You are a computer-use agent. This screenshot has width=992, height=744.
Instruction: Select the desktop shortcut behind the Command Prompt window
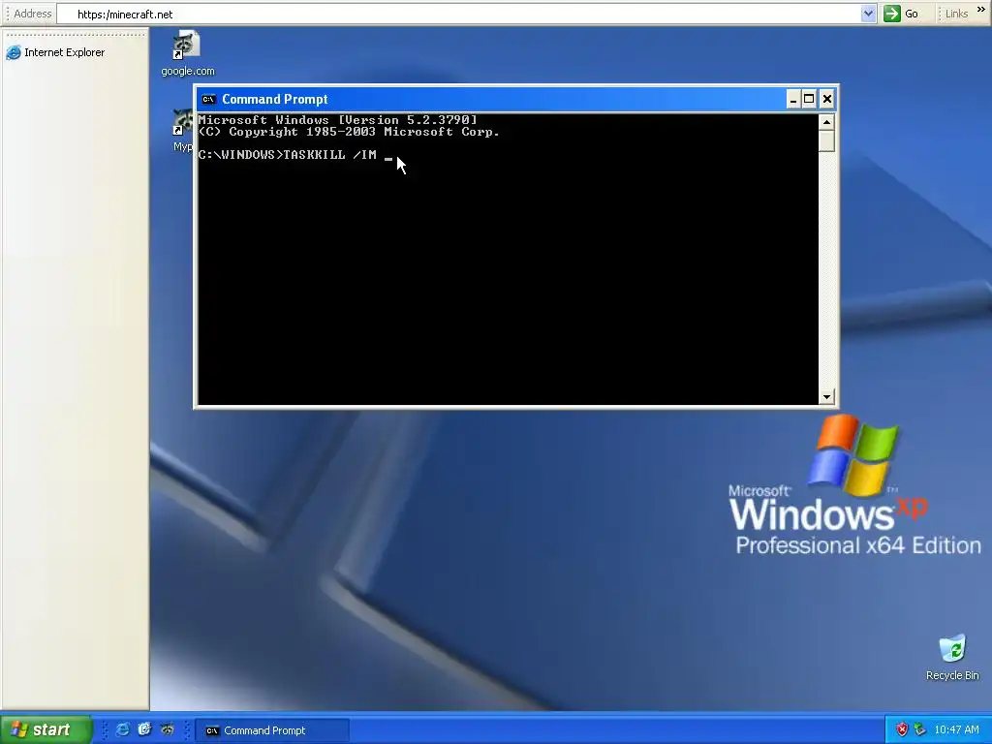(x=183, y=131)
